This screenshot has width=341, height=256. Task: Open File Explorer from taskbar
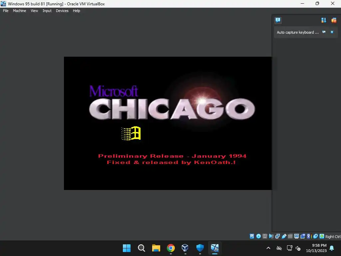click(x=156, y=248)
